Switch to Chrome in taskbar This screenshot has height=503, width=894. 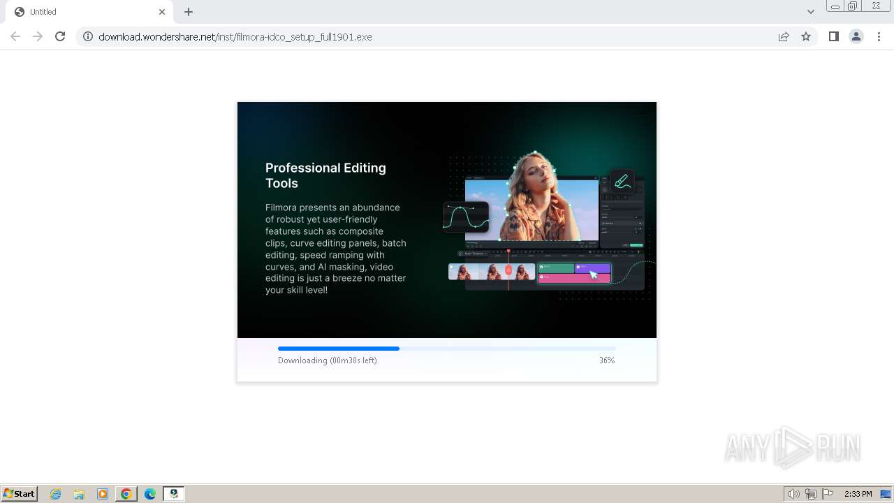coord(126,494)
